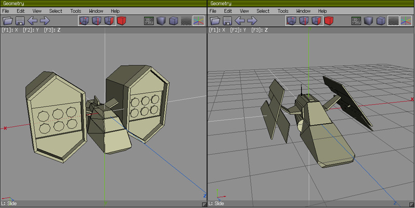The height and width of the screenshot is (208, 415).
Task: Enable ground plane grid in left window
Action: click(x=186, y=21)
